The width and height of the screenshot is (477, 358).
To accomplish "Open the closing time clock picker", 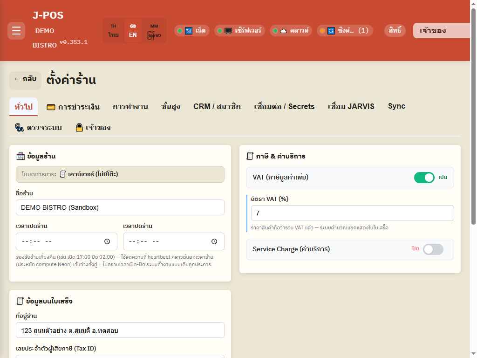I will point(214,241).
